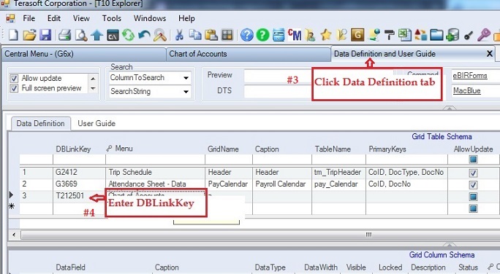Open the eBIRForms link
The width and height of the screenshot is (500, 274).
pos(470,76)
